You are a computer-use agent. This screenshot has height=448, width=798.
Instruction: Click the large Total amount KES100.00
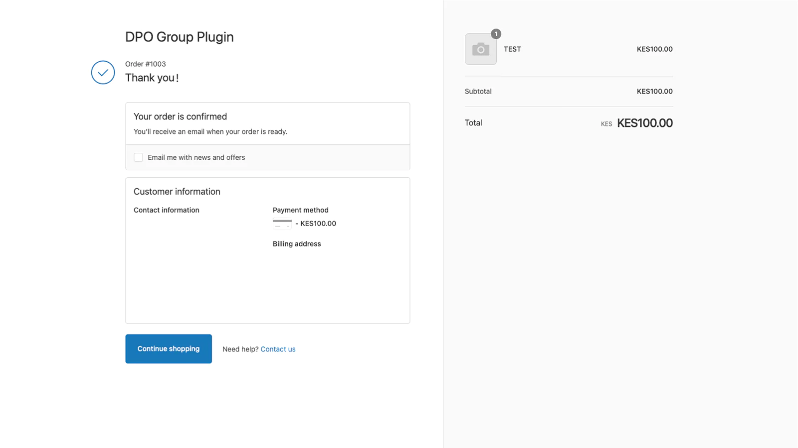[645, 123]
